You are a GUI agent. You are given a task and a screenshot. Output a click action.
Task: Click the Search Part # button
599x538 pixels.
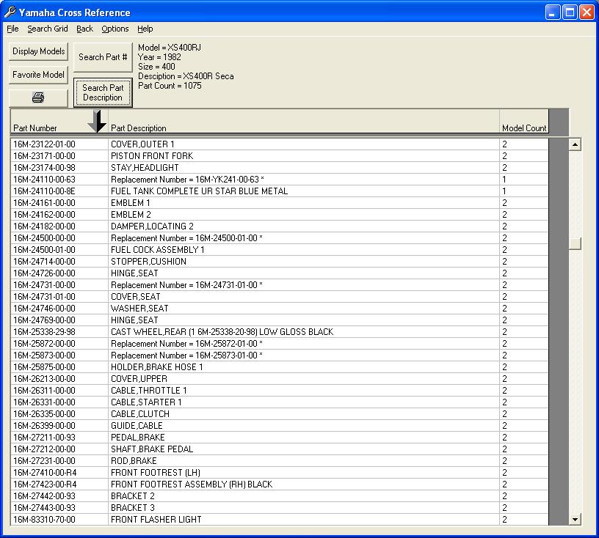(x=103, y=57)
